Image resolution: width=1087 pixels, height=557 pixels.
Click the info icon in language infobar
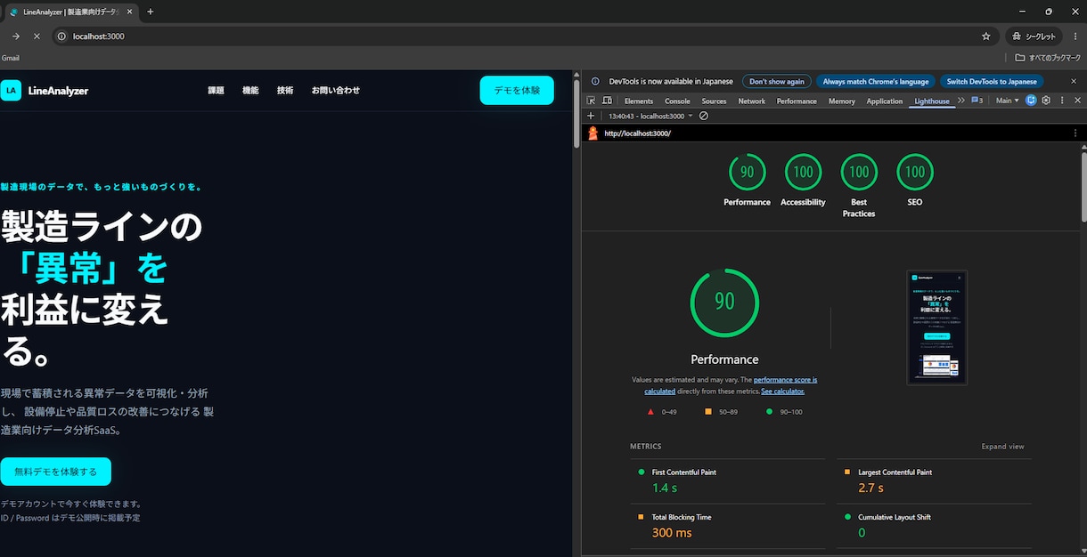click(x=597, y=81)
